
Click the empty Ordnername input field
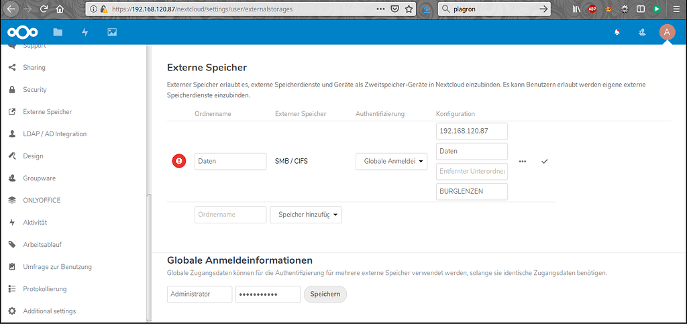pyautogui.click(x=230, y=215)
